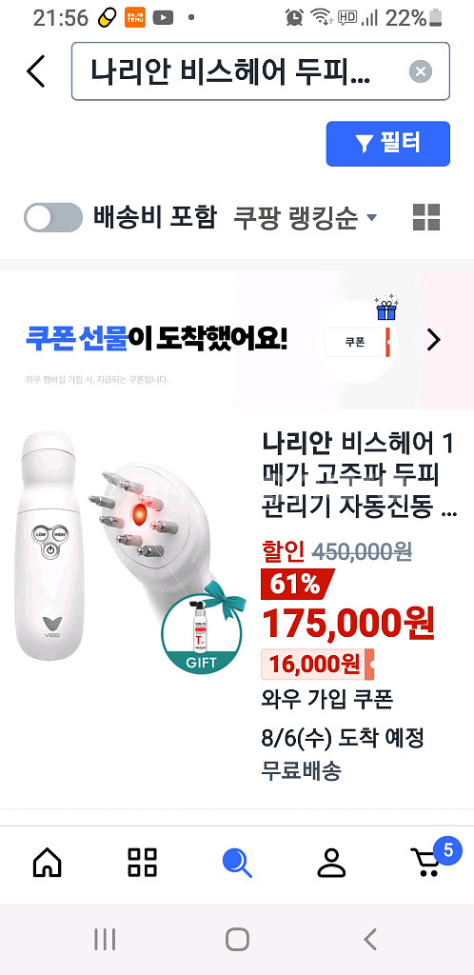Screen dimensions: 474x975
Task: Select the search tab magnifier icon
Action: (237, 863)
